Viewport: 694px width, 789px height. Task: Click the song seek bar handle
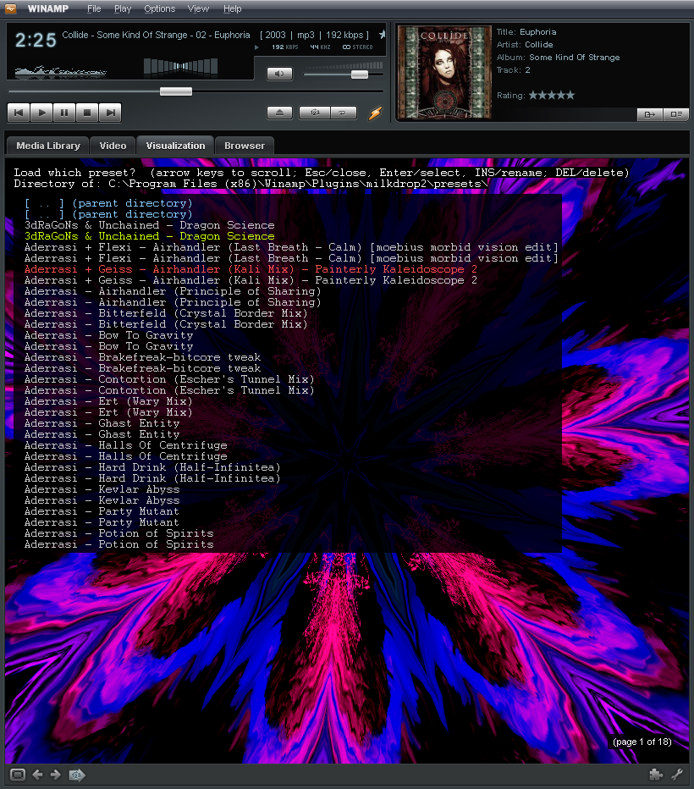176,91
